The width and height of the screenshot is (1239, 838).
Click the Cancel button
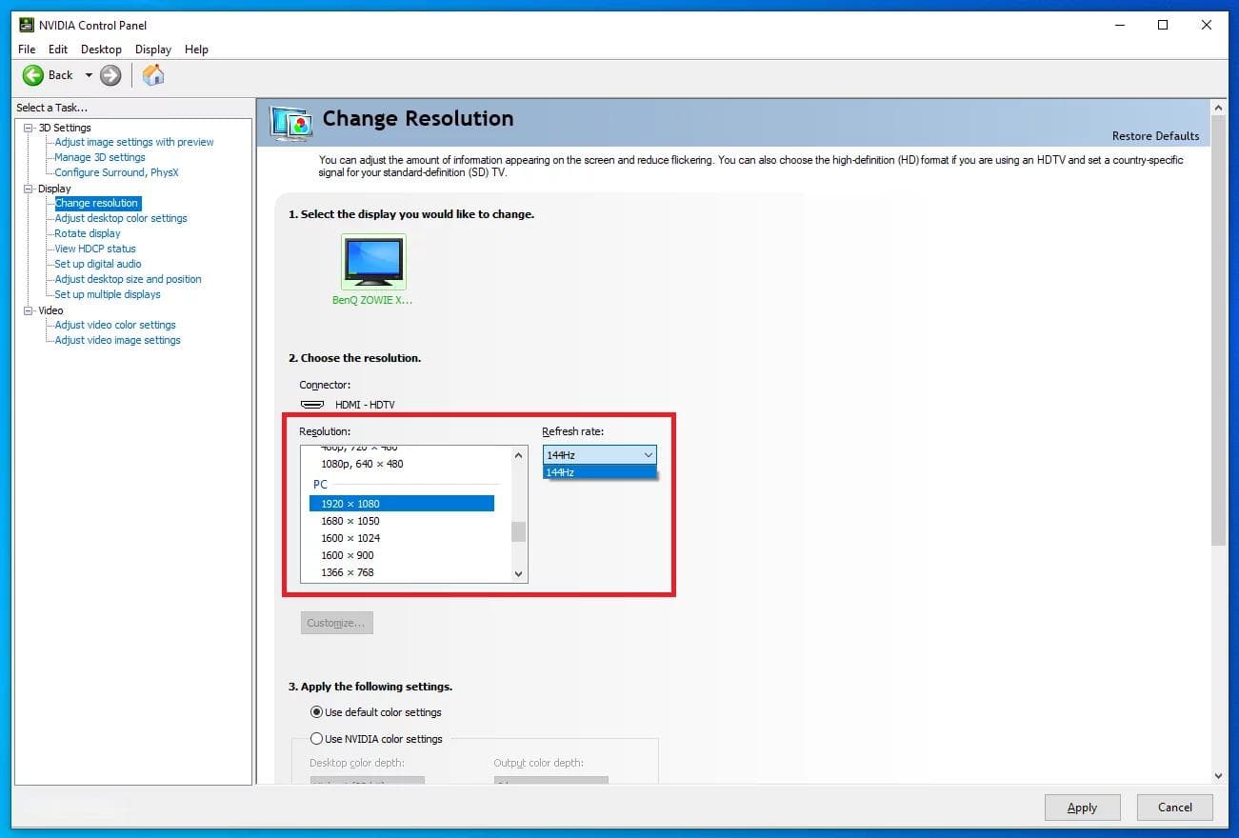[1175, 808]
